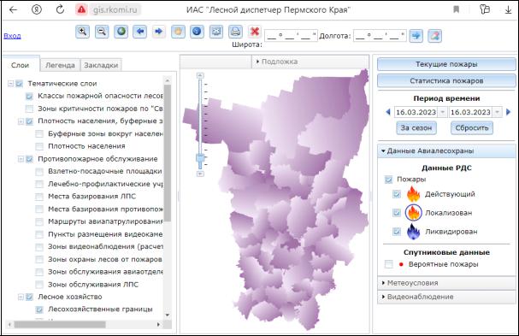This screenshot has height=336, width=519.
Task: Activate the pan hand tool
Action: point(178,32)
